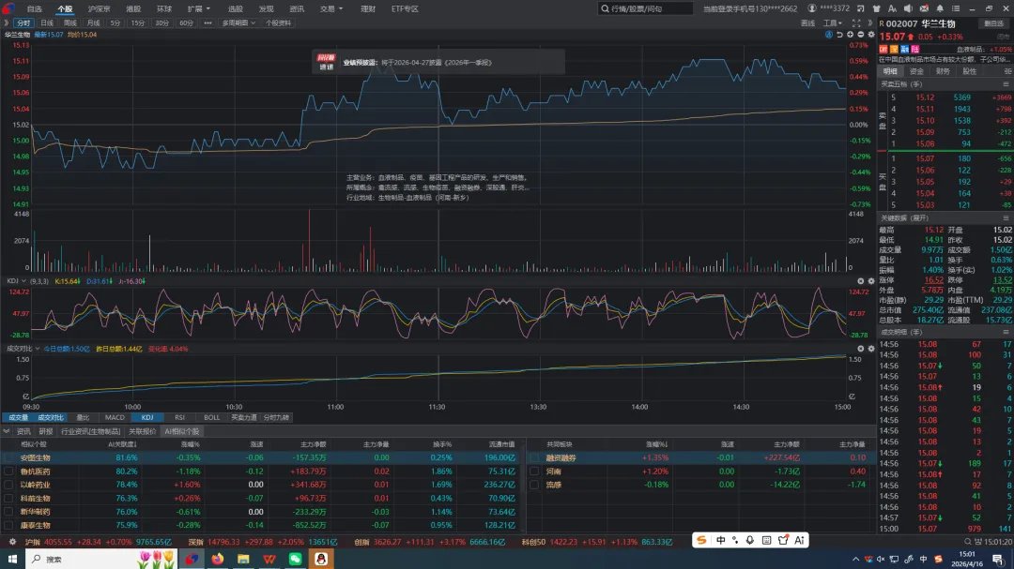Open the 多周期图 dropdown
The width and height of the screenshot is (1014, 569).
pos(238,22)
